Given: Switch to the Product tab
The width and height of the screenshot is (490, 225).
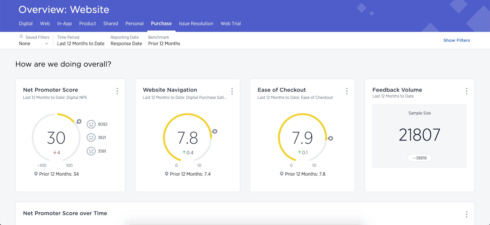Looking at the screenshot, I should [x=87, y=24].
